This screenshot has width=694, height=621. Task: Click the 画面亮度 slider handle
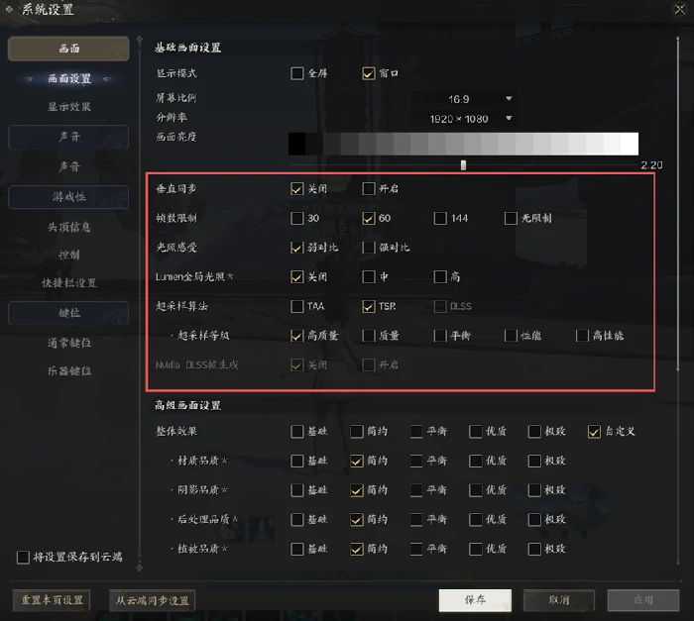463,165
